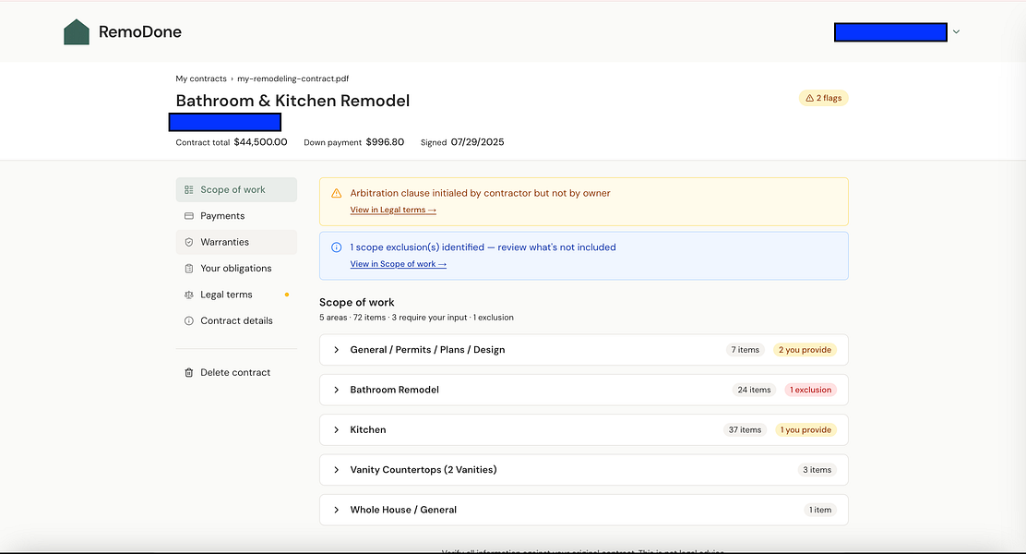Screen dimensions: 1026x554
Task: Click the 1 you provide badge on Kitchen
Action: [805, 429]
